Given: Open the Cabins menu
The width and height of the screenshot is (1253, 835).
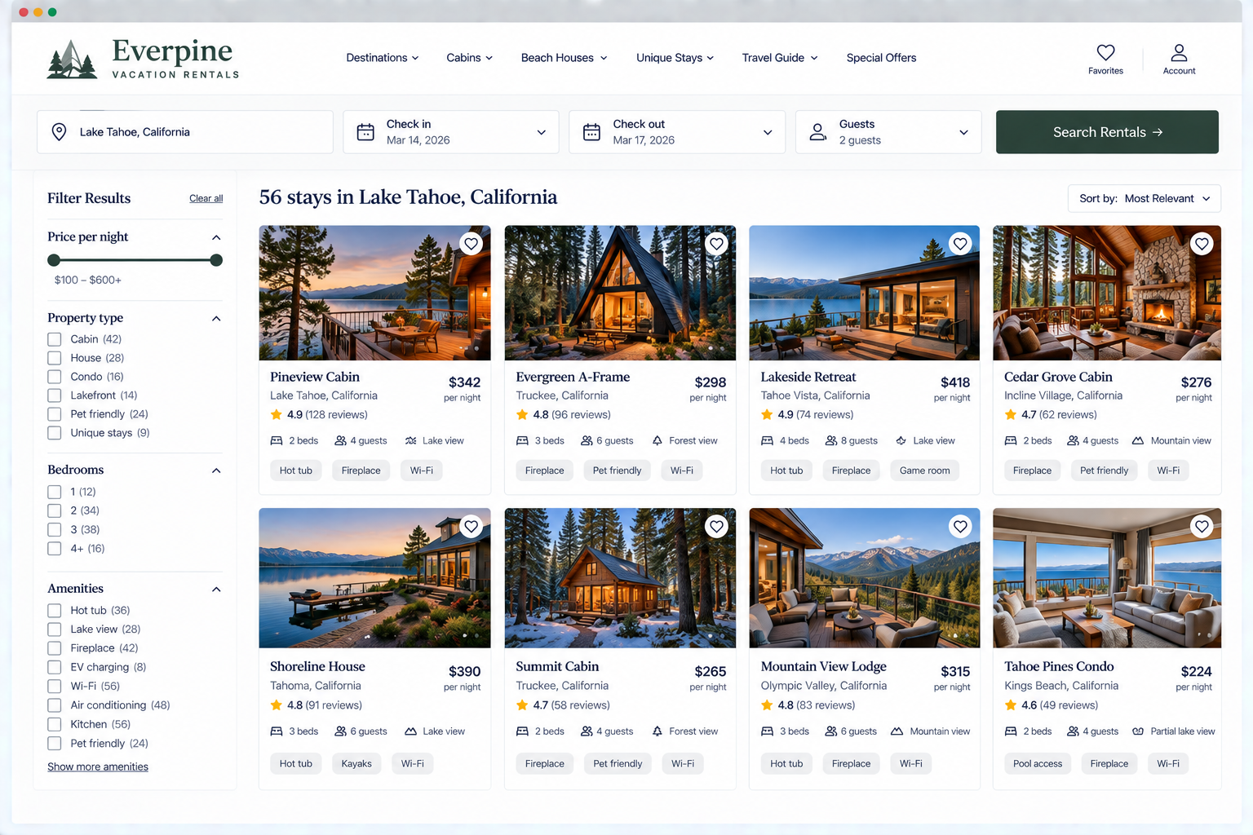Looking at the screenshot, I should pyautogui.click(x=470, y=58).
